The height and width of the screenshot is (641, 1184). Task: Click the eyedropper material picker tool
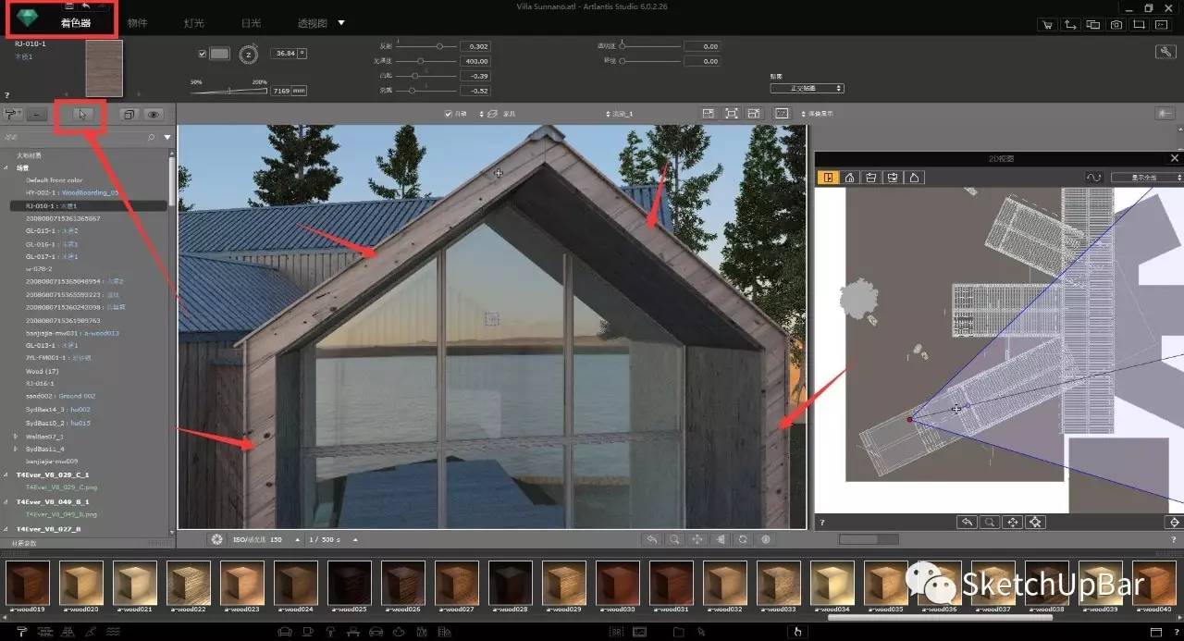(x=13, y=115)
